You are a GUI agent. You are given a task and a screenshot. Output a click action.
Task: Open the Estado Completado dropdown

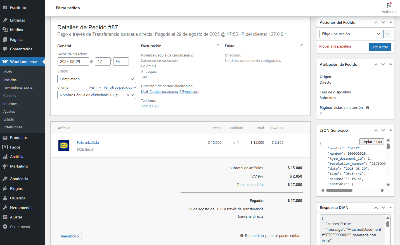tap(97, 79)
